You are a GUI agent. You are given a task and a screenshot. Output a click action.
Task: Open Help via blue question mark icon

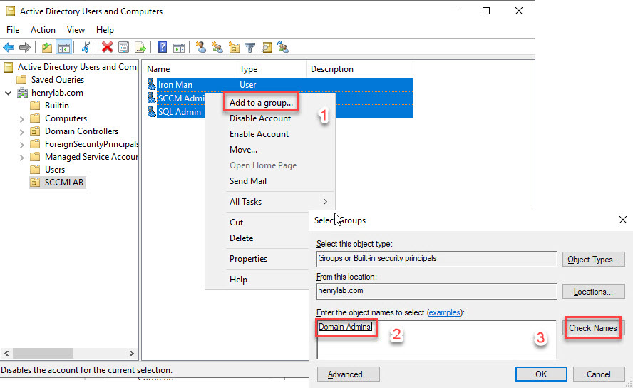(x=162, y=48)
